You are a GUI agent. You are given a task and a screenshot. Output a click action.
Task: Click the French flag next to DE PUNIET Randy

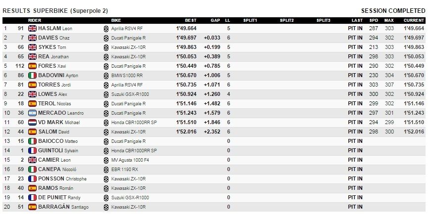coord(32,198)
